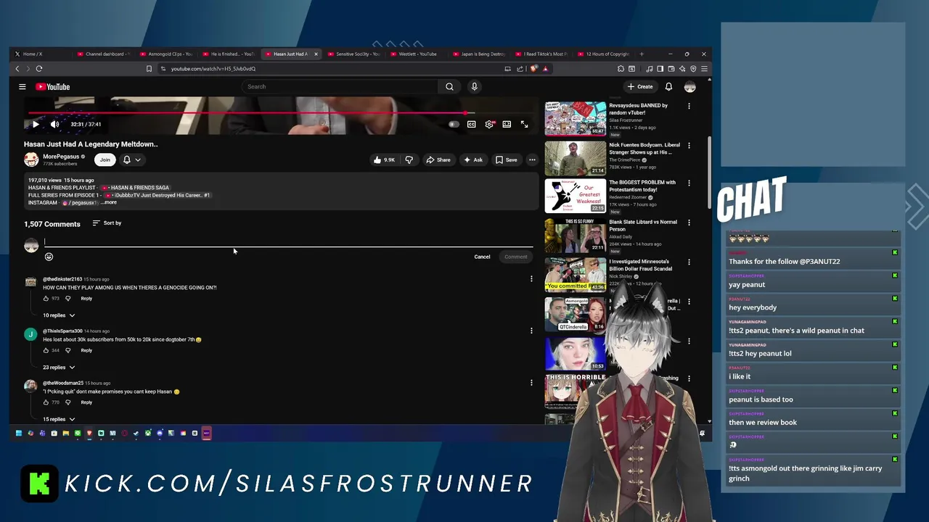This screenshot has width=929, height=522.
Task: Open menu for Revsaysdesu BANNED video
Action: tap(689, 106)
